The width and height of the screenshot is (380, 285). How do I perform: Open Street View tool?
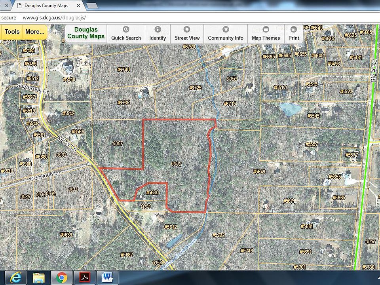click(187, 34)
